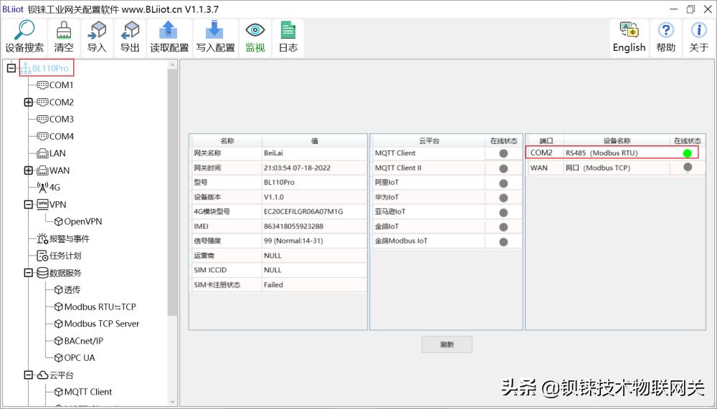Open the task schedule node
Viewport: 717px width, 409px height.
point(59,256)
